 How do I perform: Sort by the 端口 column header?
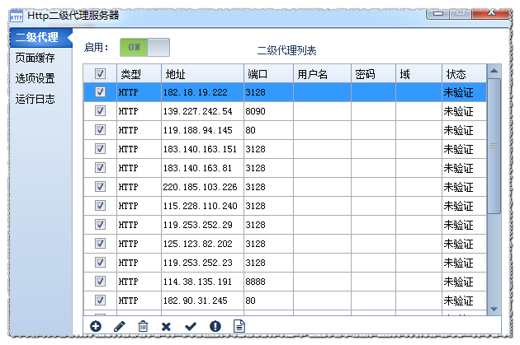(267, 73)
